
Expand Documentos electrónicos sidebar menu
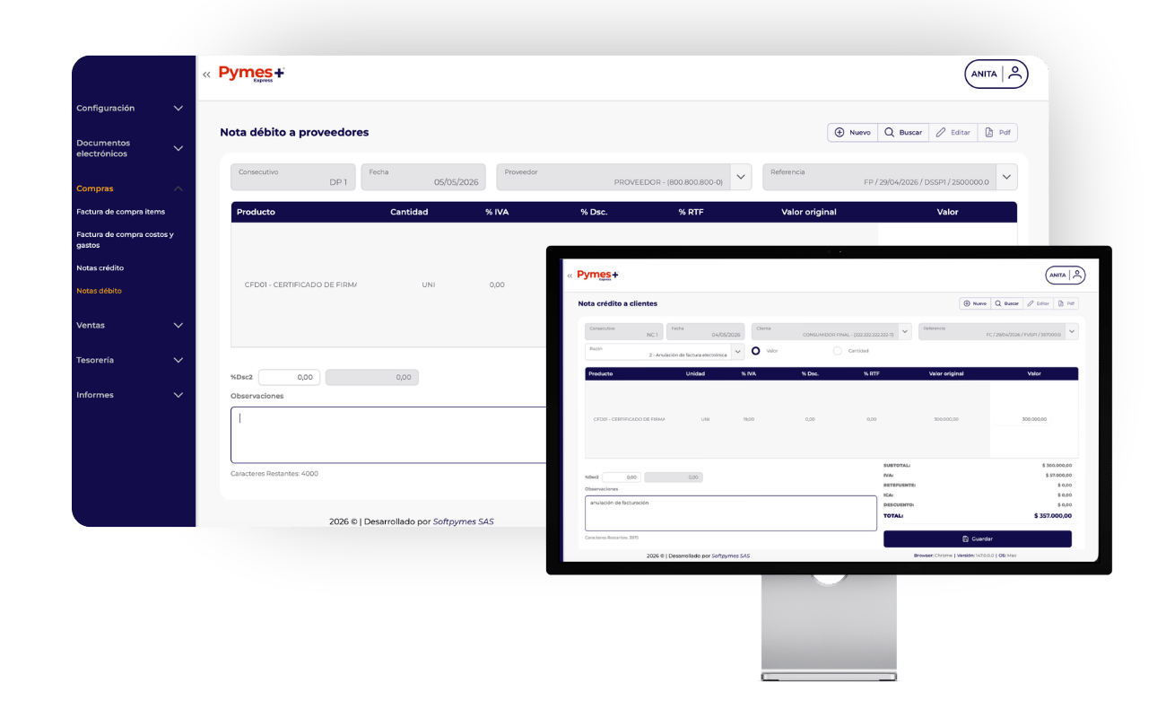tap(130, 148)
